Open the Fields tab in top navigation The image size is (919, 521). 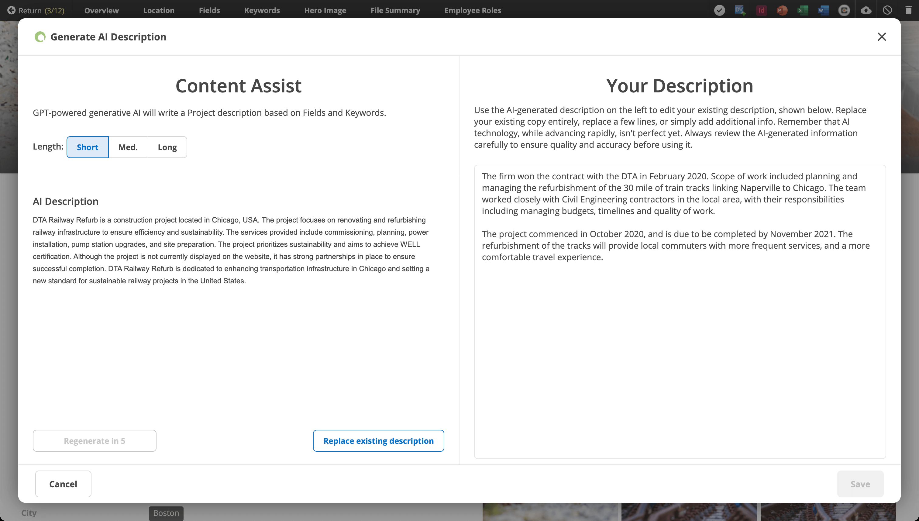tap(209, 10)
